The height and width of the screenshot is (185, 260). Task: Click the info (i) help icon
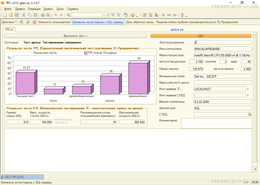pyautogui.click(x=133, y=15)
